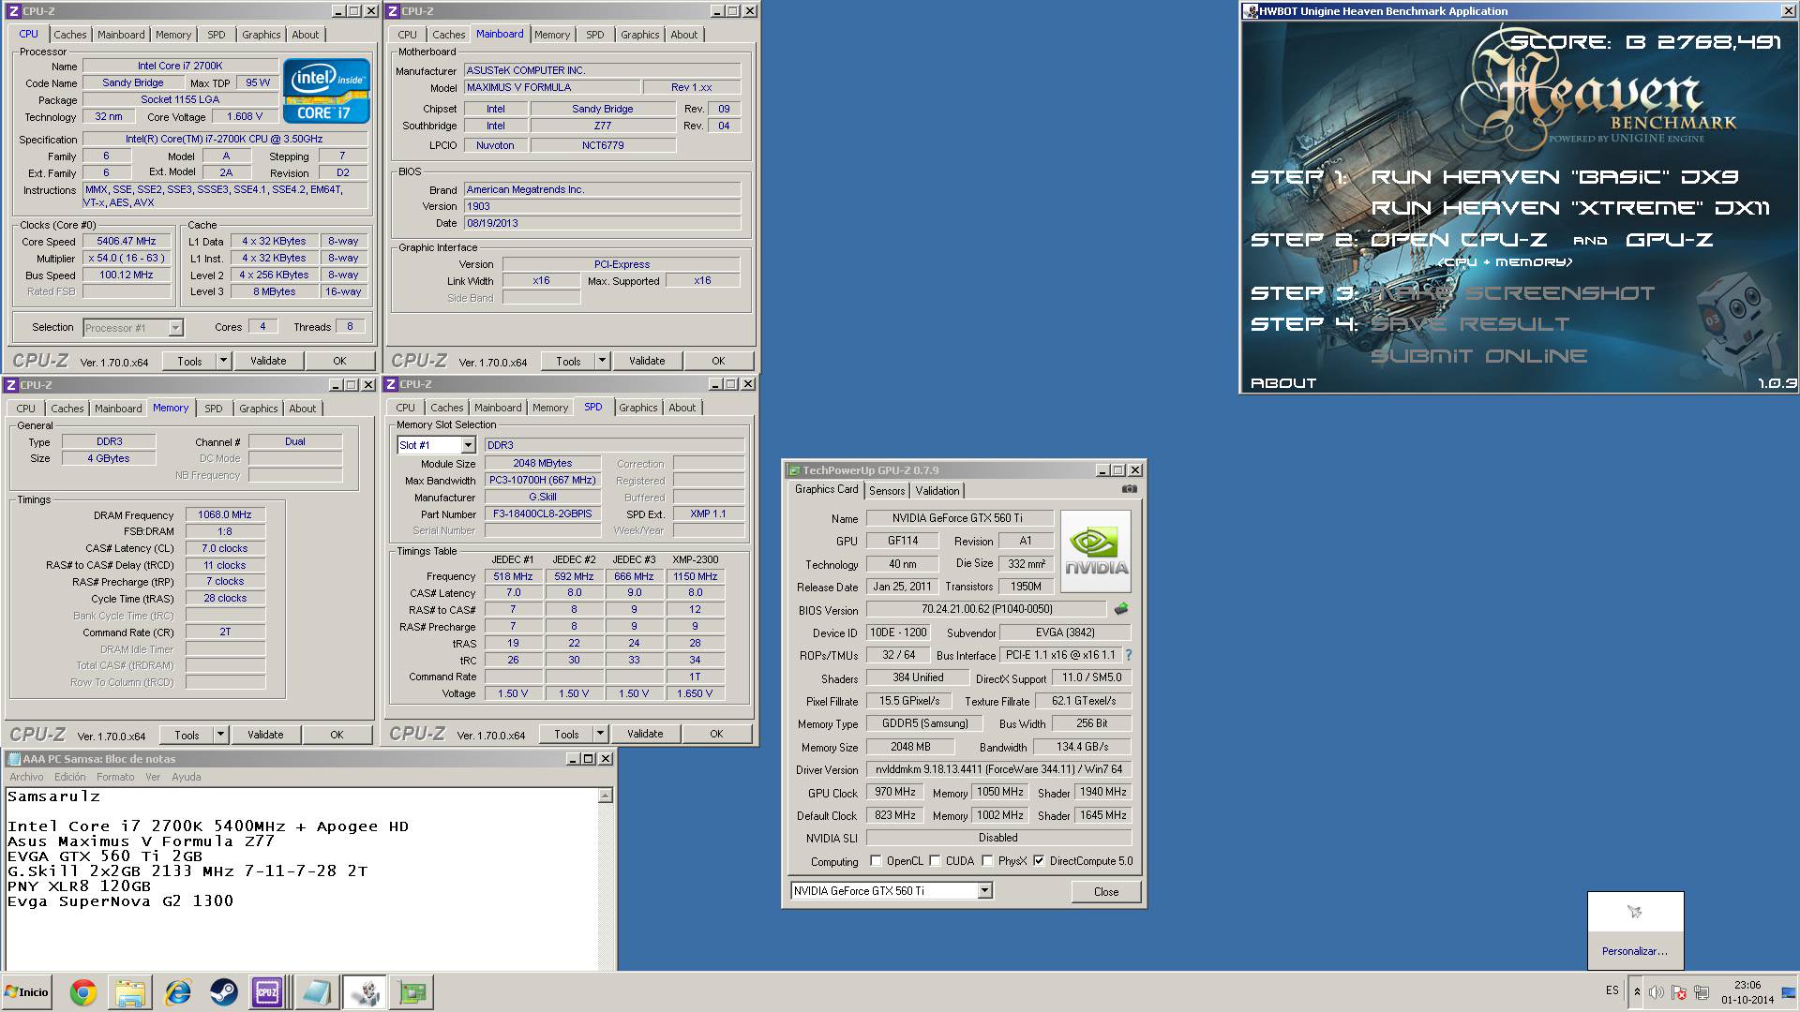Click the Notepad title bar icon
Viewport: 1800px width, 1012px height.
[13, 759]
